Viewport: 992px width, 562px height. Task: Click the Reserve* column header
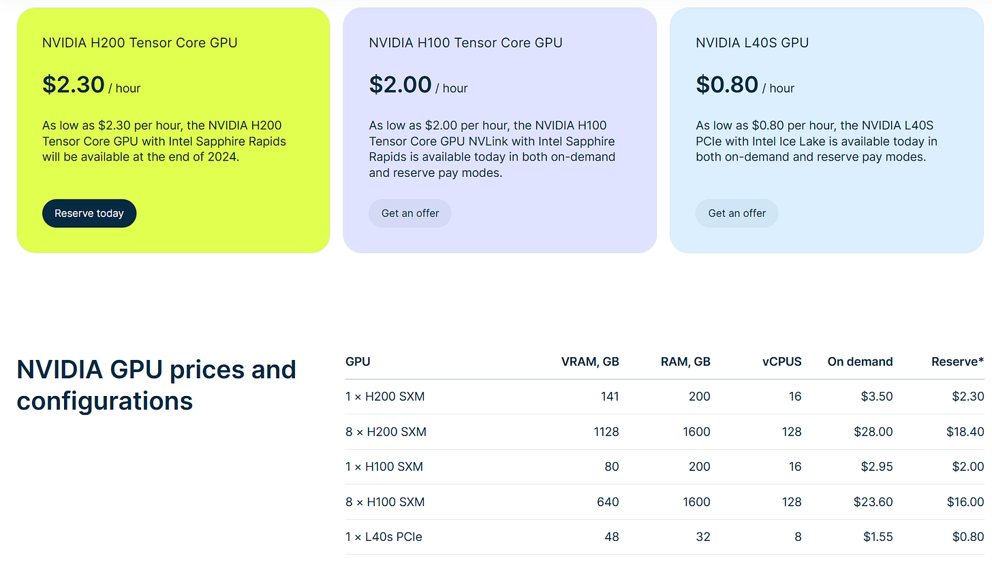[x=958, y=362]
